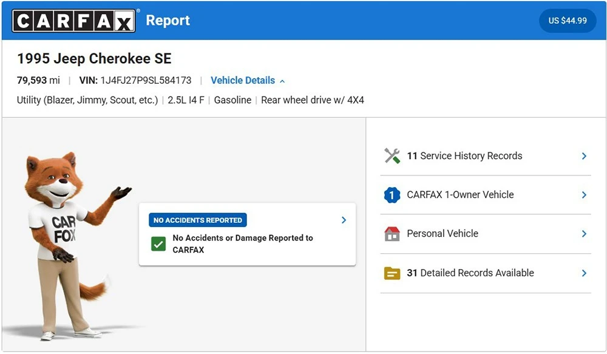Click the VIN 1J4FJ27P9SL584173 text
This screenshot has width=607, height=354.
click(135, 80)
